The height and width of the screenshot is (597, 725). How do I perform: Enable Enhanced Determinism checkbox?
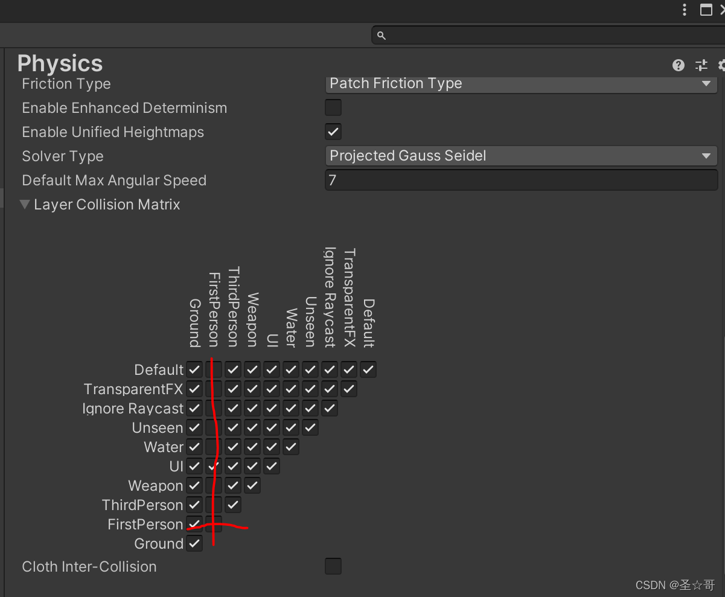333,107
